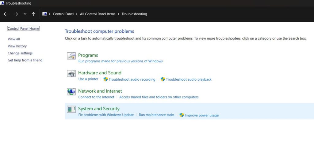Open the recent locations dropdown

(25, 14)
